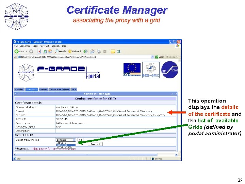Click the yellow Discuss note icon

pos(113,51)
